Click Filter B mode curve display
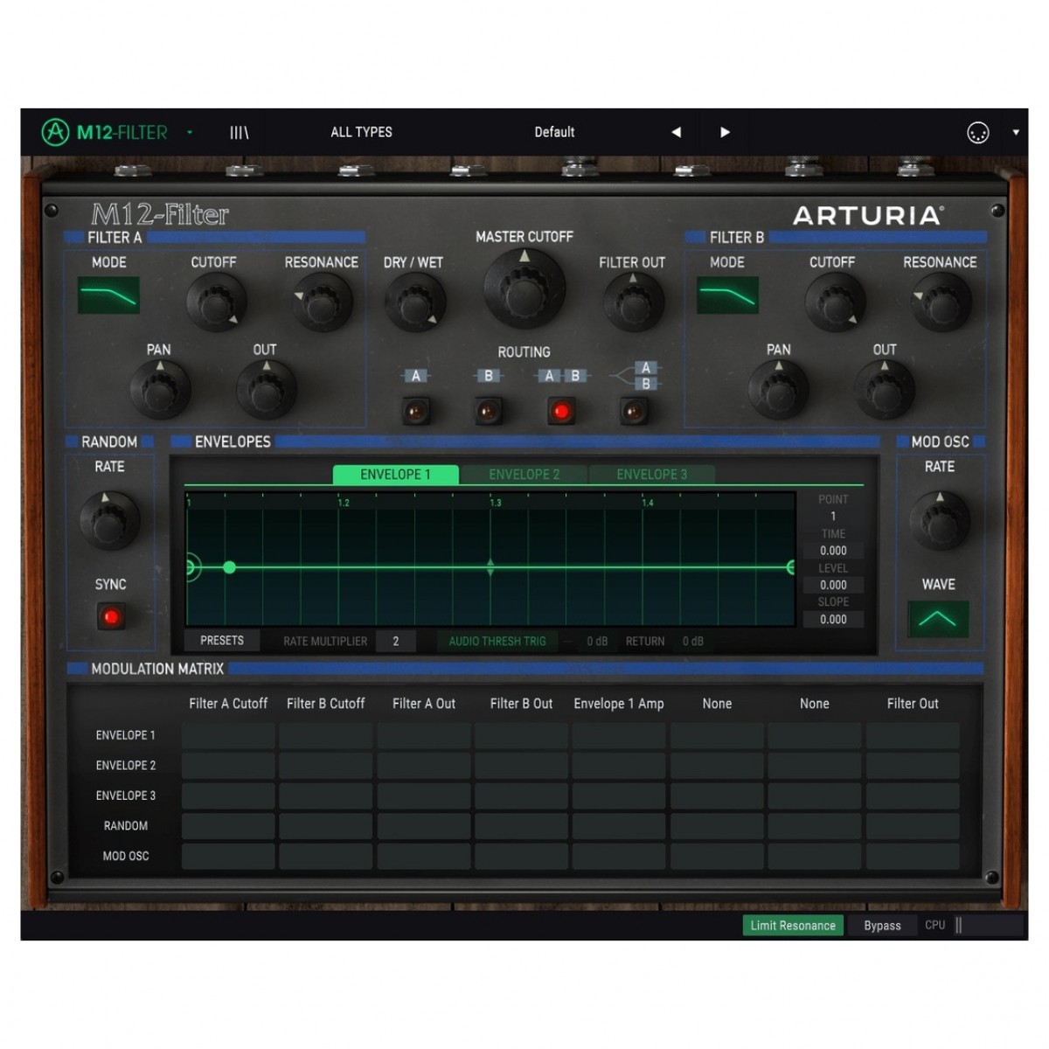The height and width of the screenshot is (1049, 1049). click(x=727, y=295)
